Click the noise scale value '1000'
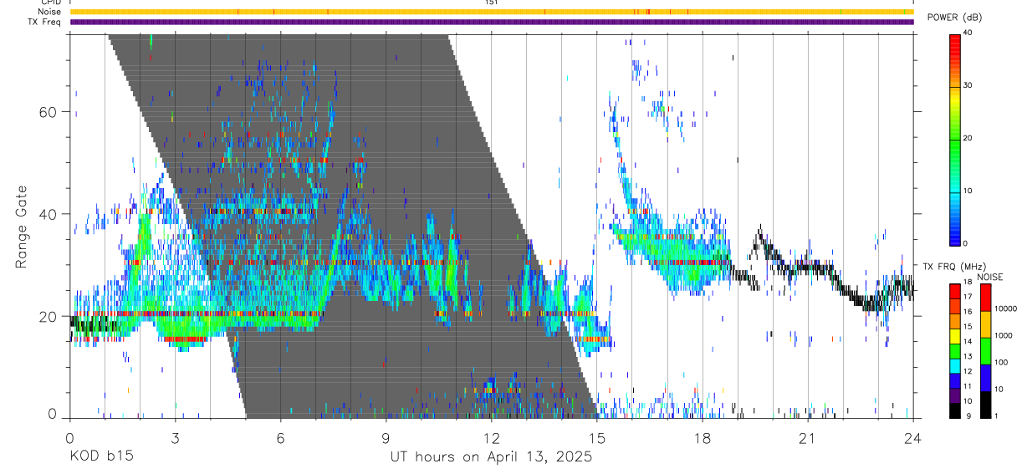Viewport: 1027px width, 474px height. [1004, 335]
